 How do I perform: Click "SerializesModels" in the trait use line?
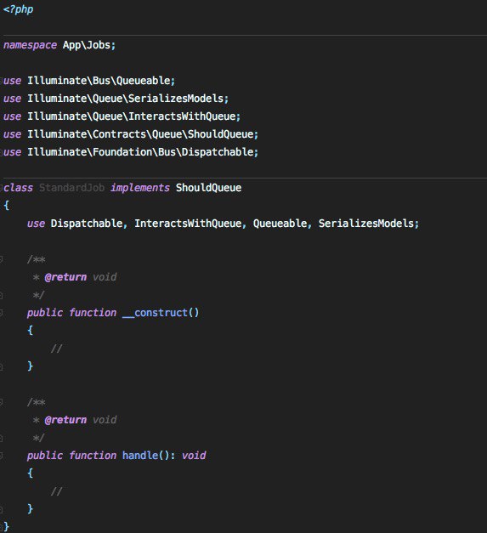tap(366, 224)
